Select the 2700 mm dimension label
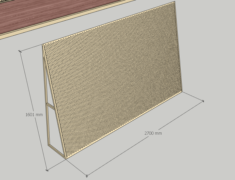235x180 pixels. click(153, 133)
